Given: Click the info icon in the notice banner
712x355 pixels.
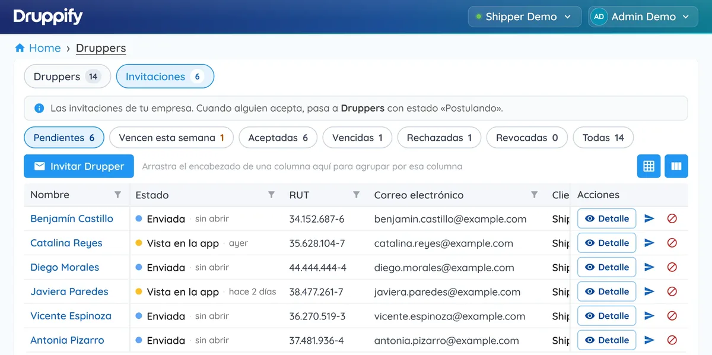Looking at the screenshot, I should click(x=39, y=109).
